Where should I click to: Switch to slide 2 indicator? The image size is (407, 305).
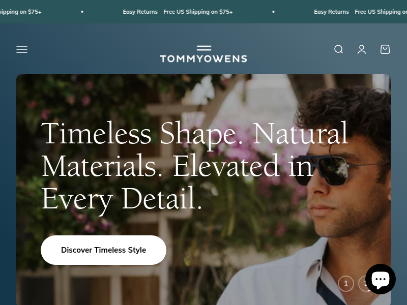[362, 284]
